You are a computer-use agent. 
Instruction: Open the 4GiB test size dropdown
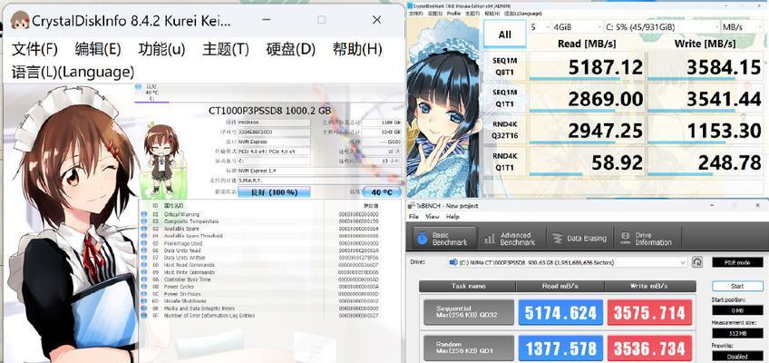coord(576,27)
